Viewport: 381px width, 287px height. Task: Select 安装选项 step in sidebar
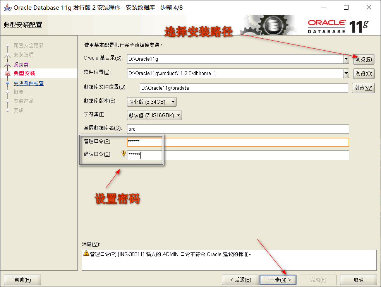click(x=24, y=55)
